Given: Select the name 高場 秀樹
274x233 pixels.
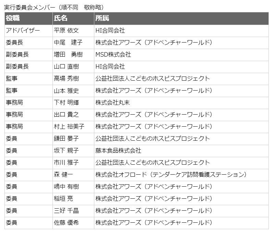Looking at the screenshot, I should pos(66,79).
